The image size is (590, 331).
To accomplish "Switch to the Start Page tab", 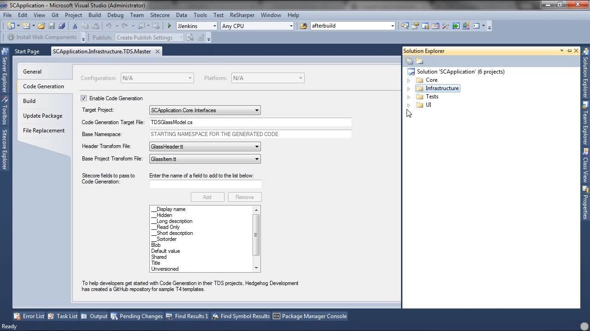I will (27, 51).
